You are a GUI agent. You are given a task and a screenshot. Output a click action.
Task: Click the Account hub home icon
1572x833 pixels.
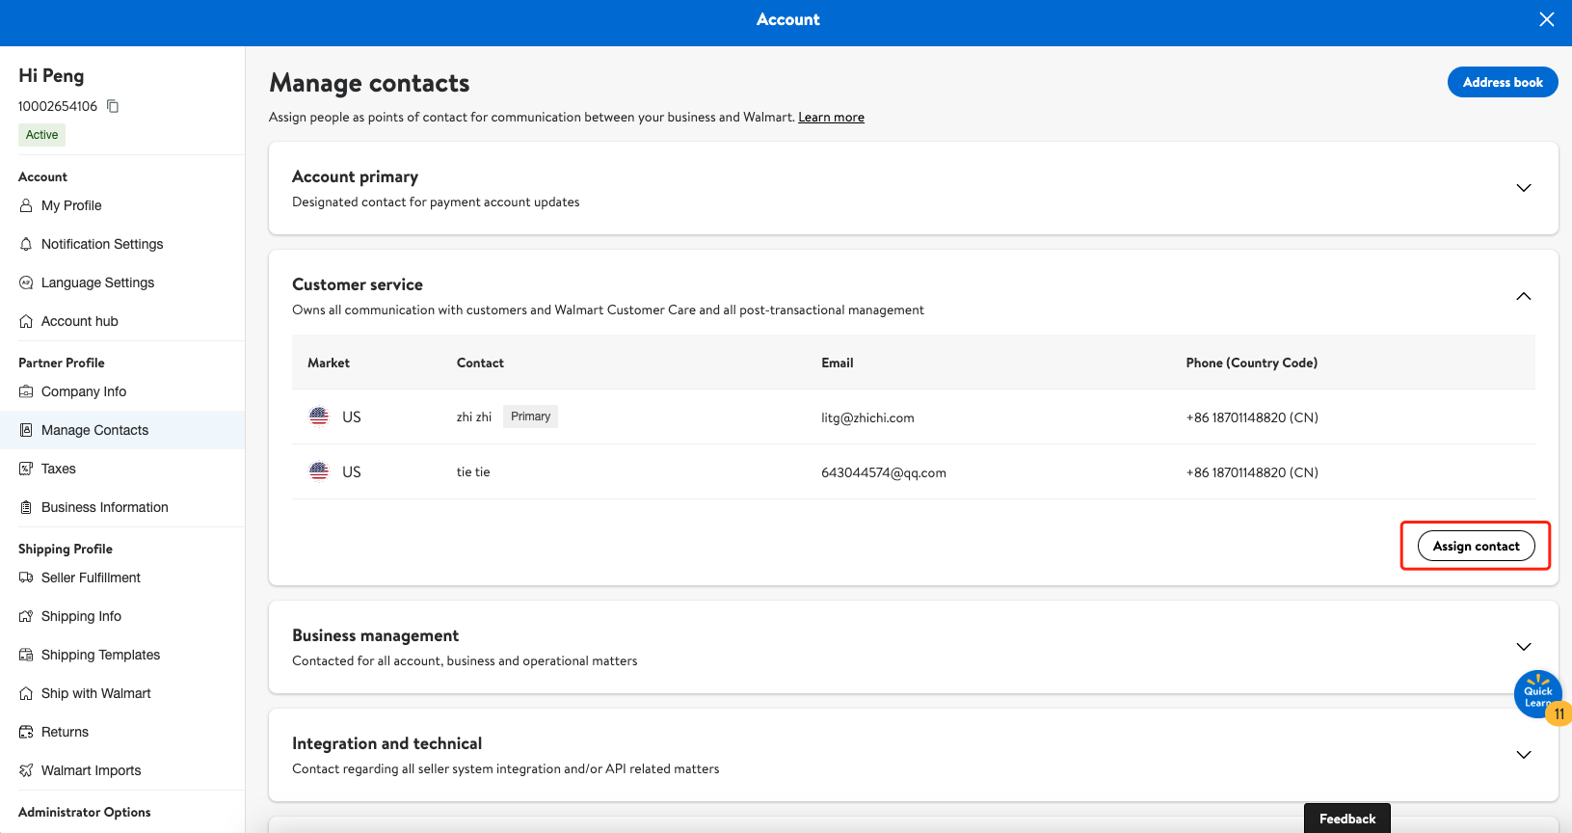point(26,321)
